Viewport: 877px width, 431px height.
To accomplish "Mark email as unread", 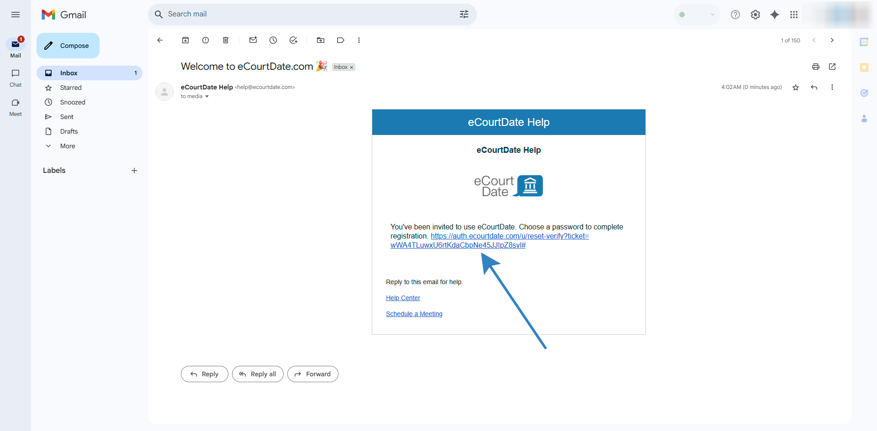I will (x=253, y=40).
